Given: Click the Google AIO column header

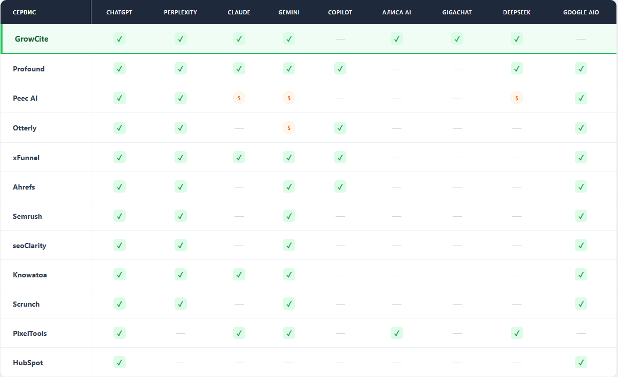Looking at the screenshot, I should pos(581,12).
